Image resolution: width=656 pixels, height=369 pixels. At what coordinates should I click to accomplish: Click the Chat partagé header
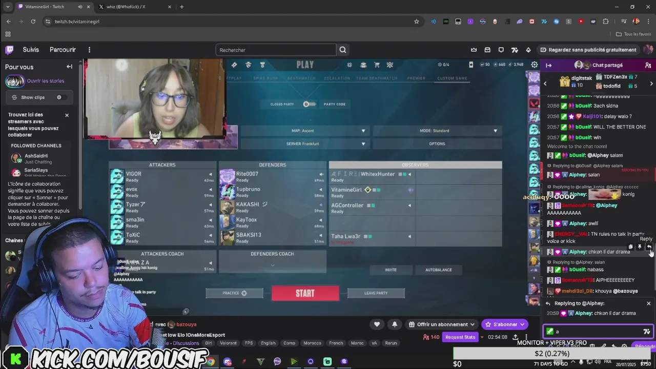[x=607, y=65]
